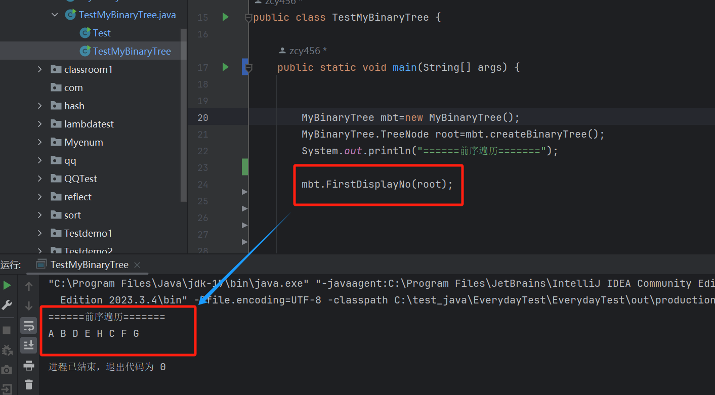
Task: Toggle soft-wrap in the console
Action: click(29, 326)
